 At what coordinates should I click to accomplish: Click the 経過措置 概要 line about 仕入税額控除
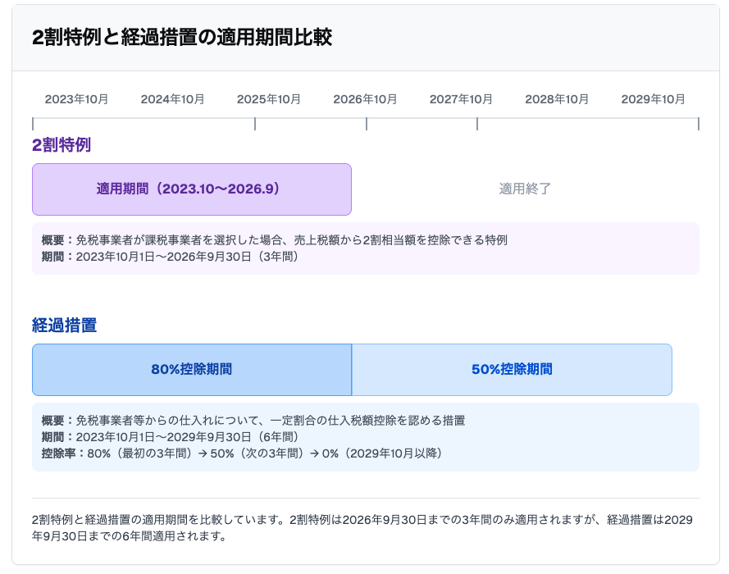coord(253,421)
